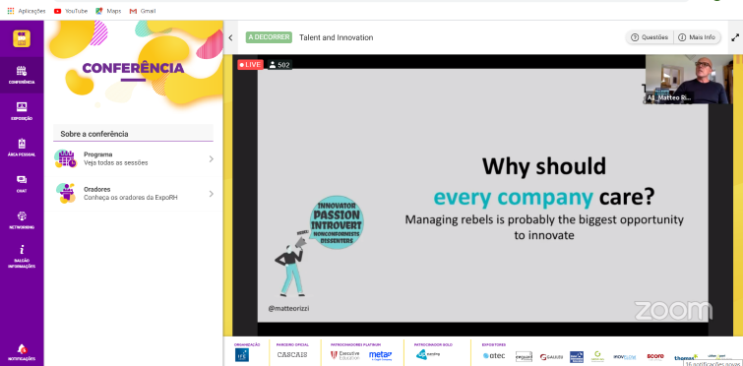Expand the Oradores row chevron
This screenshot has width=743, height=366.
(x=211, y=194)
